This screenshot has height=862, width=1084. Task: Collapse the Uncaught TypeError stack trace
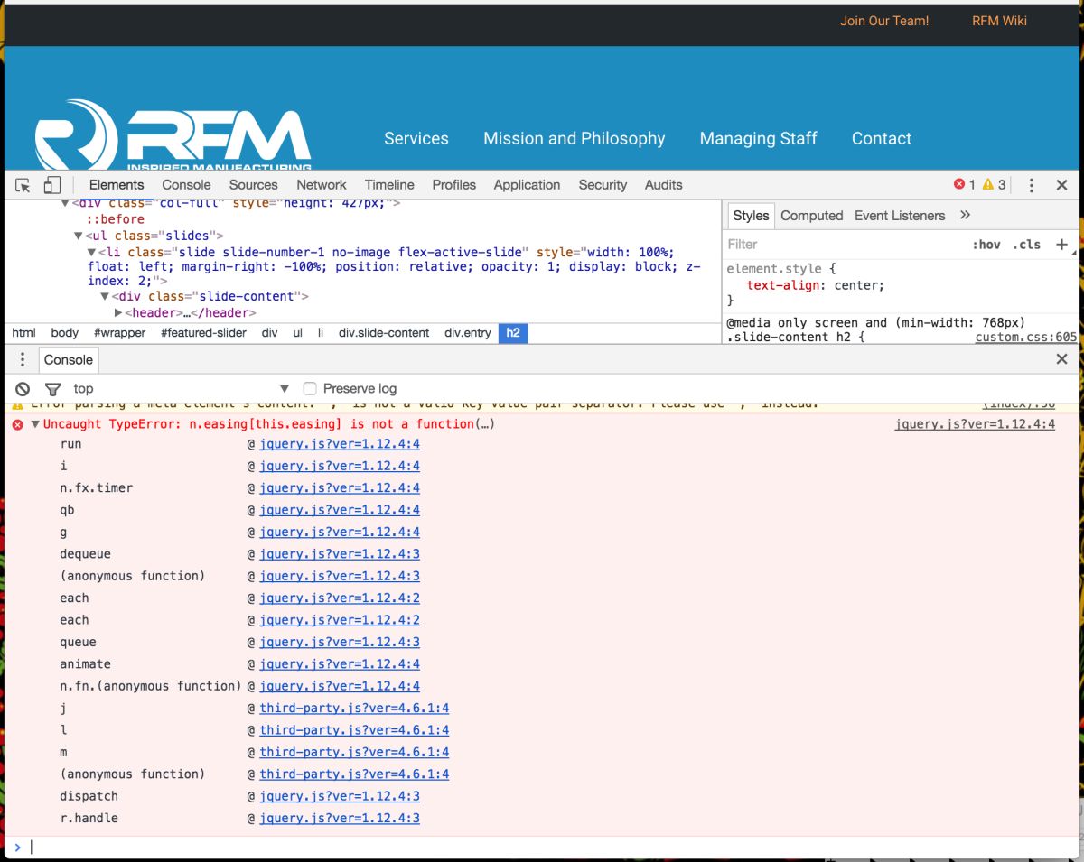[x=35, y=424]
